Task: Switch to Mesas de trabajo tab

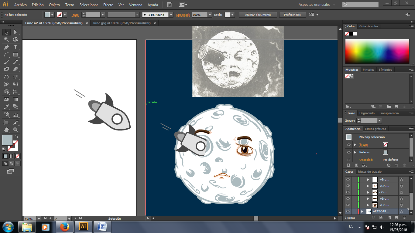Action: (x=369, y=172)
